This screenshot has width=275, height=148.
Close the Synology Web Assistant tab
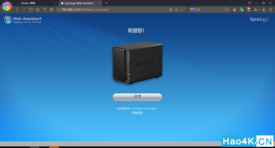tap(99, 3)
